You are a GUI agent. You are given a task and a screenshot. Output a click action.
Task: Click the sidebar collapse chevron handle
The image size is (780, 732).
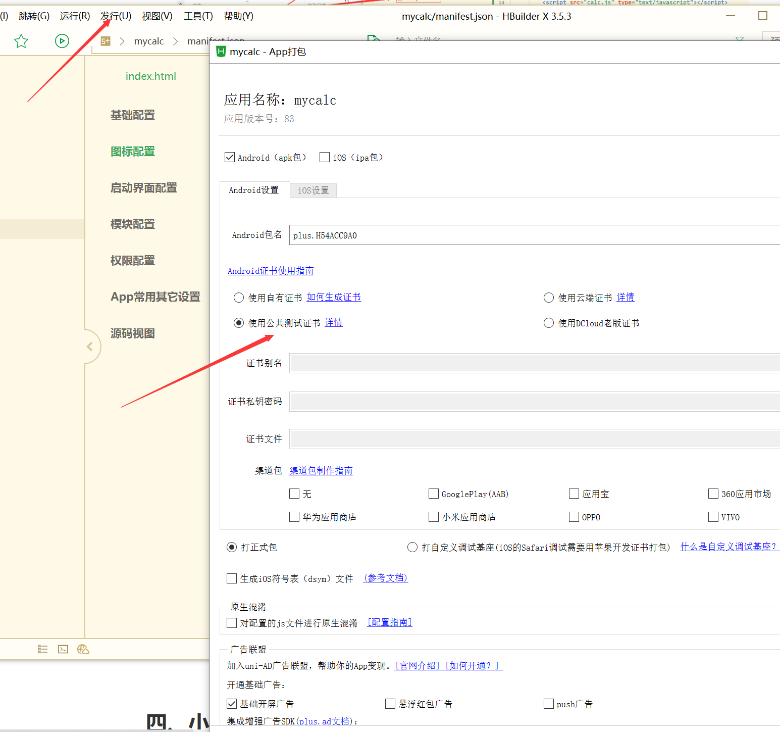point(90,347)
